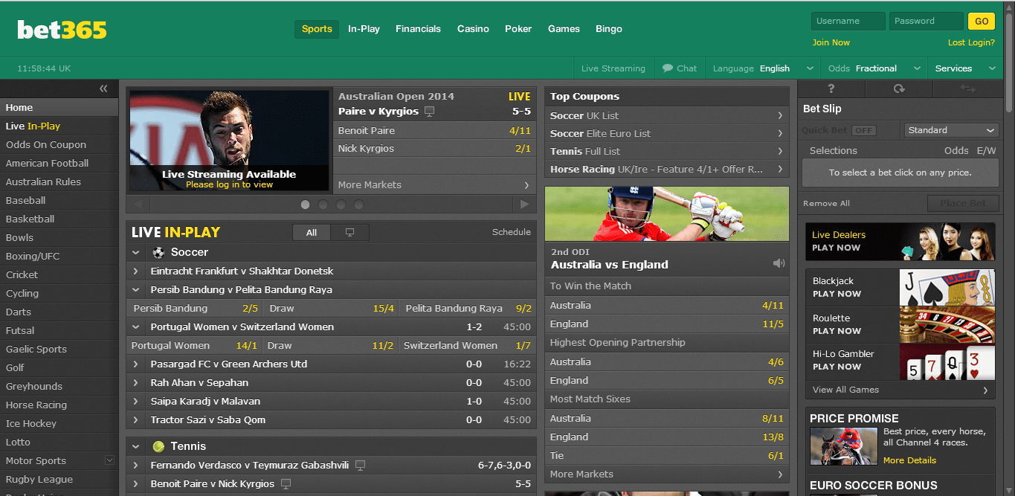
Task: Select Nick Kyrgios 2/1 odds
Action: coord(435,149)
